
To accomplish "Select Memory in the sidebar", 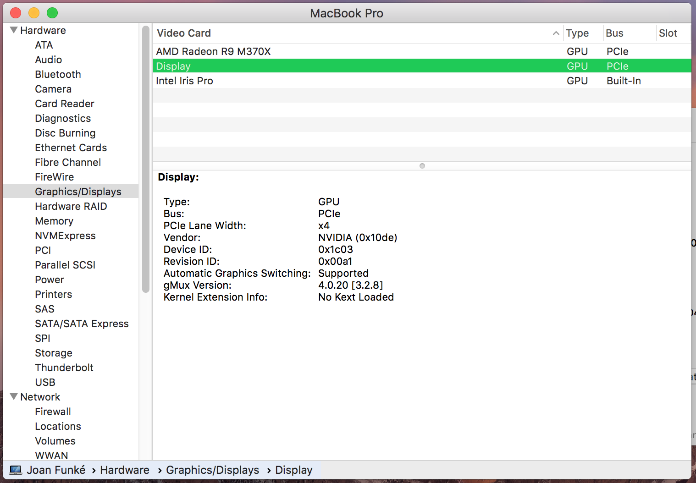I will [54, 221].
